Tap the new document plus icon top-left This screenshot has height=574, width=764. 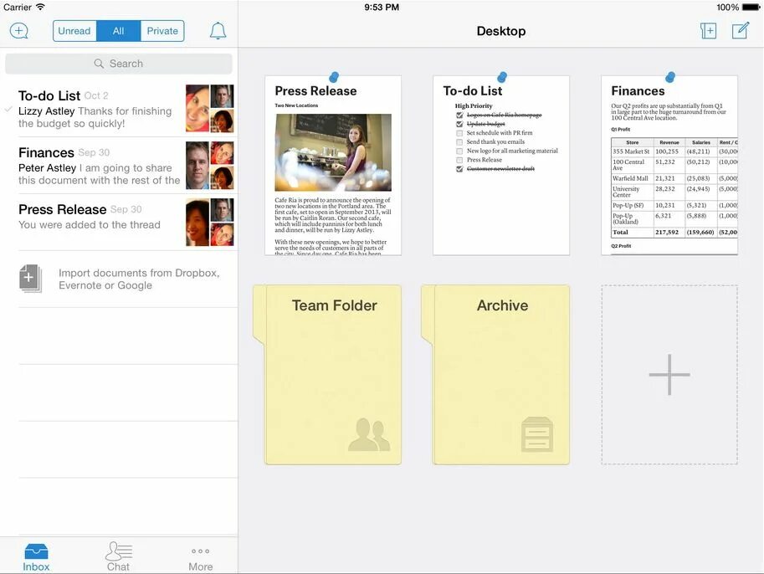(x=18, y=30)
